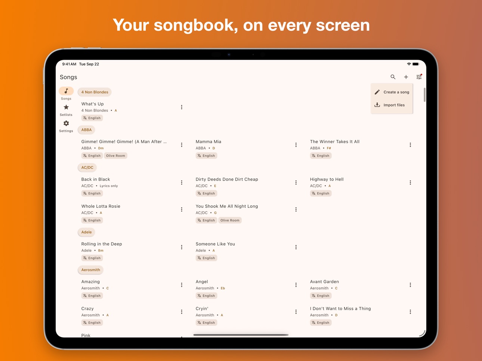Go to the Settings sidebar tab
Image resolution: width=482 pixels, height=361 pixels.
pos(66,126)
